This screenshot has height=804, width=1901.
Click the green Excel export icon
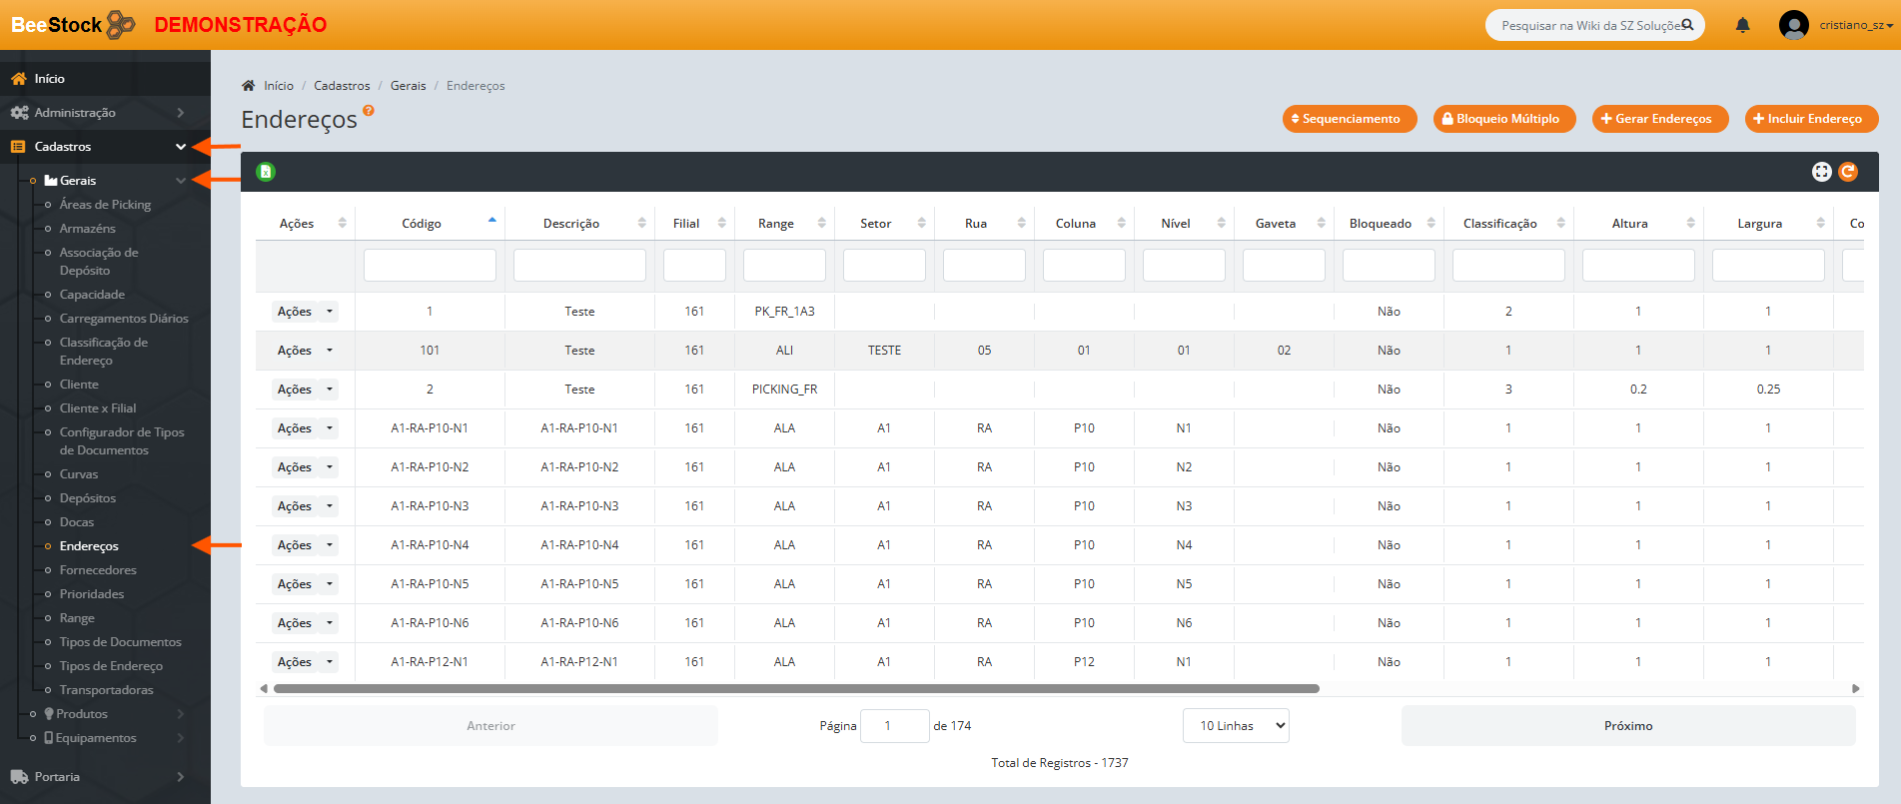point(266,172)
